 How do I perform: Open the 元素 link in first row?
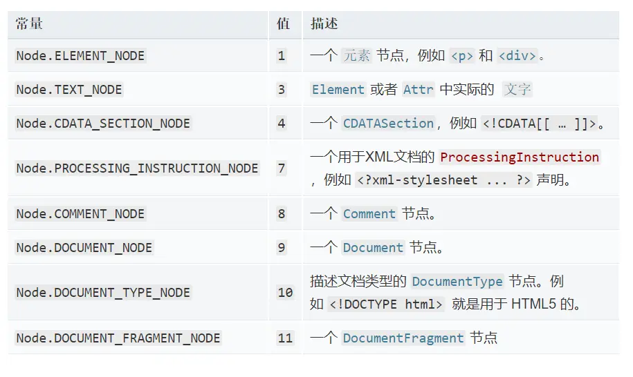tap(356, 55)
